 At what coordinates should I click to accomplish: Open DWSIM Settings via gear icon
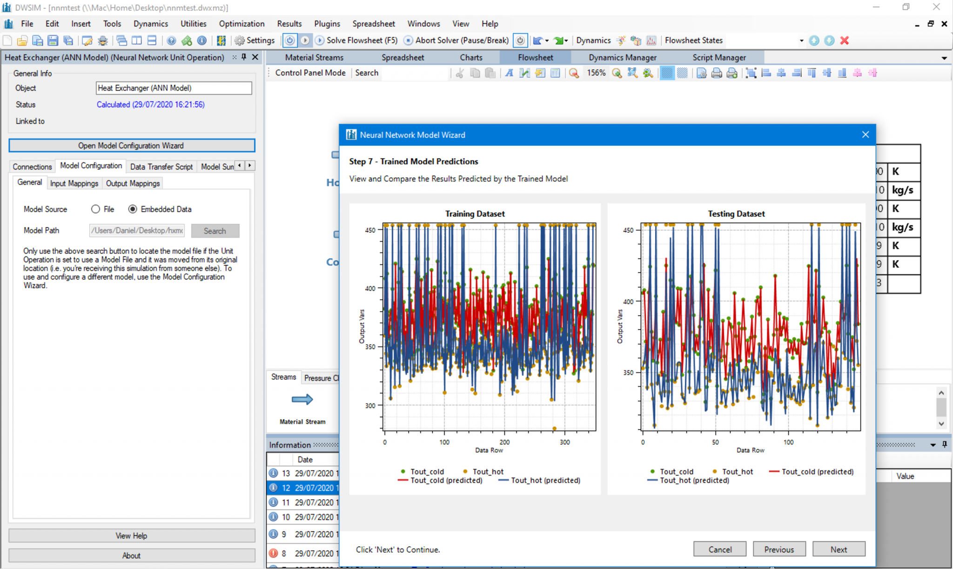coord(240,41)
